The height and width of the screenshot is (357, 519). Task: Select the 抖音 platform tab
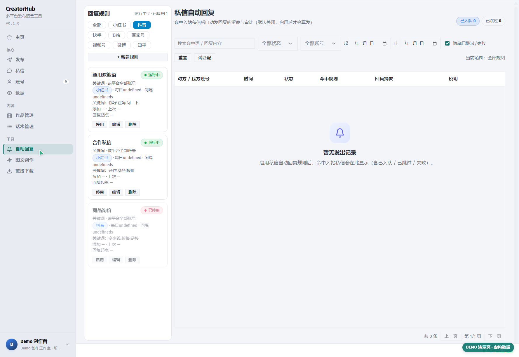point(142,25)
